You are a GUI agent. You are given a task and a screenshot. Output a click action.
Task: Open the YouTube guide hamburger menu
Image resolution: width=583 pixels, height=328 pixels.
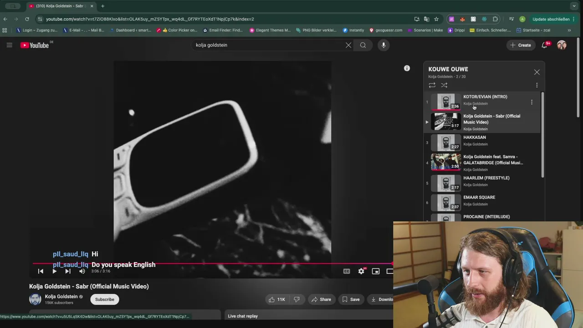(x=9, y=45)
